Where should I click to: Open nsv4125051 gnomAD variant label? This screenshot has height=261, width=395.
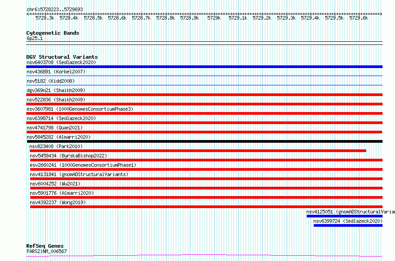coord(351,212)
